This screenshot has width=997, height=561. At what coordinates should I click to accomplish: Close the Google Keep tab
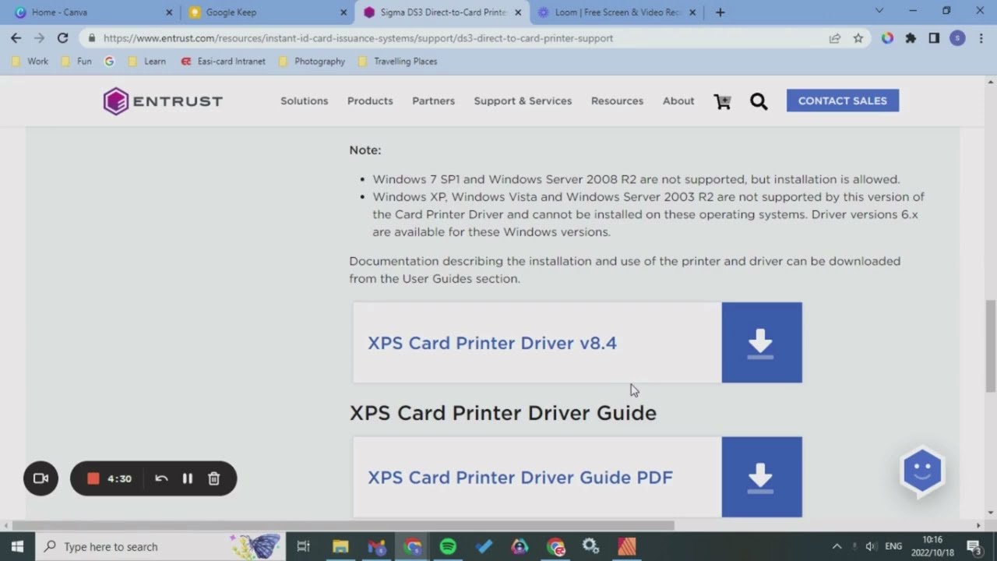343,12
